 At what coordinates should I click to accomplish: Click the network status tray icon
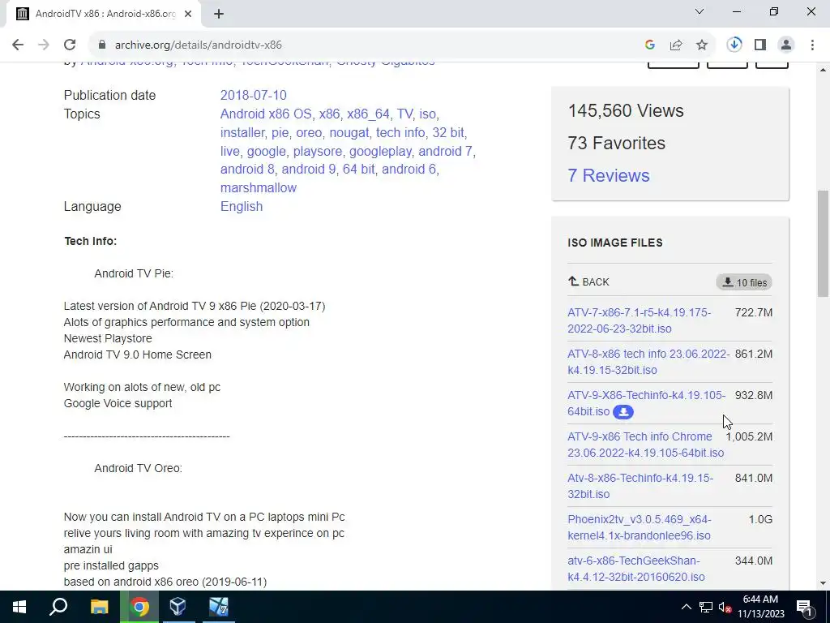706,607
